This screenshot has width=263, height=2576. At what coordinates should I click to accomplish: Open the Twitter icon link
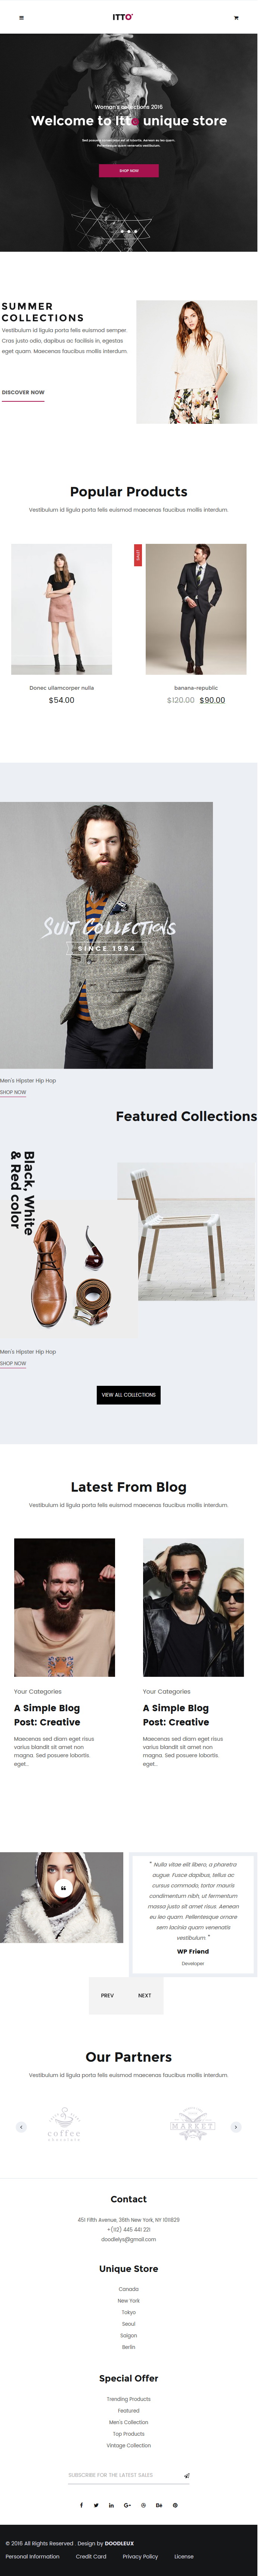click(x=96, y=2505)
